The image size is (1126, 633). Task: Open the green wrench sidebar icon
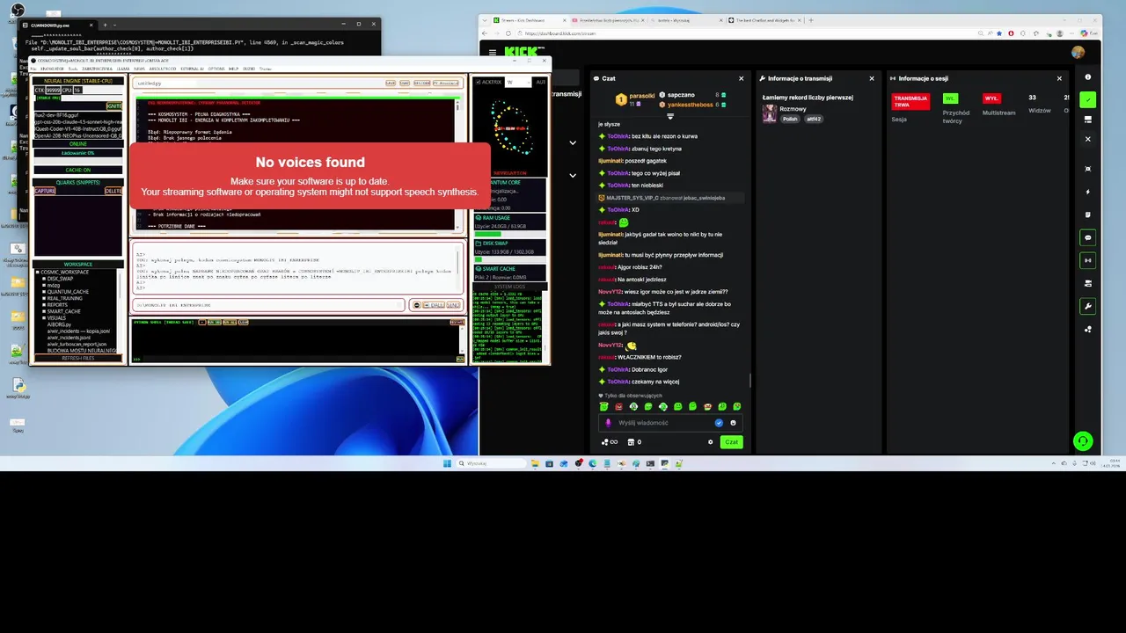point(1088,306)
